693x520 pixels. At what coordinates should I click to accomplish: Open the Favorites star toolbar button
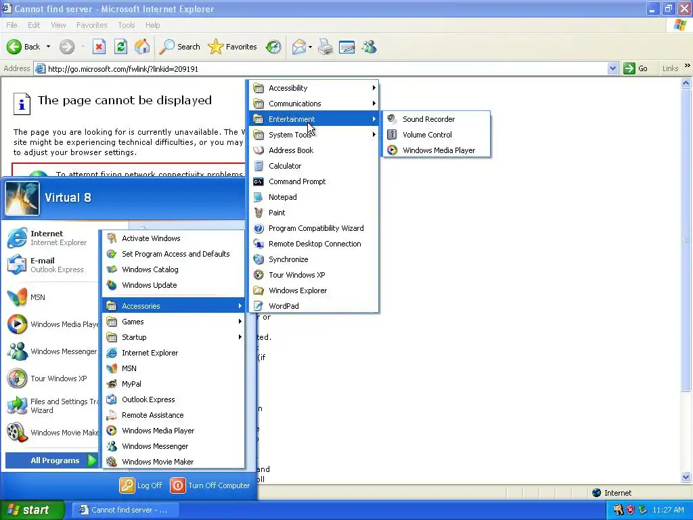pos(232,47)
